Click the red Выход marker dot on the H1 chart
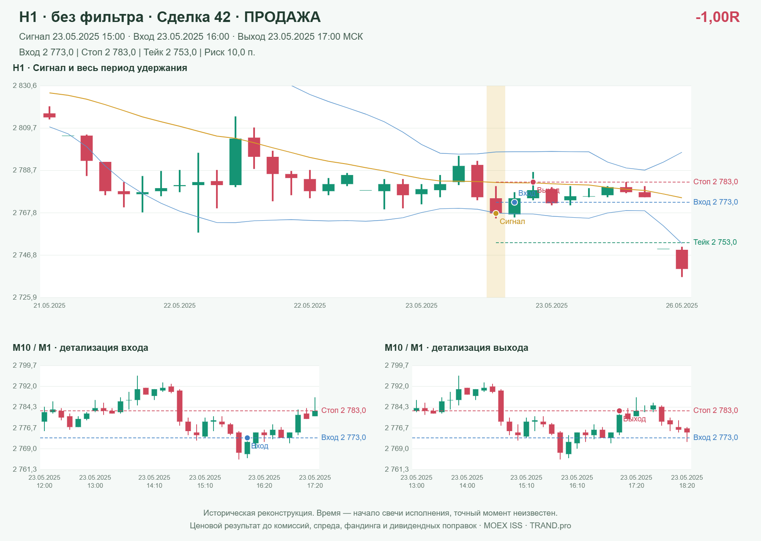This screenshot has width=761, height=541. click(533, 182)
